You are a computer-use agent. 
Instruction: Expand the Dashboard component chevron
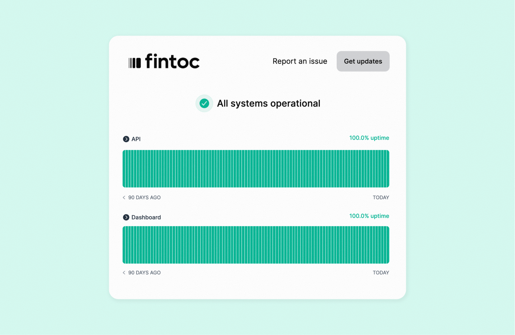coord(126,217)
